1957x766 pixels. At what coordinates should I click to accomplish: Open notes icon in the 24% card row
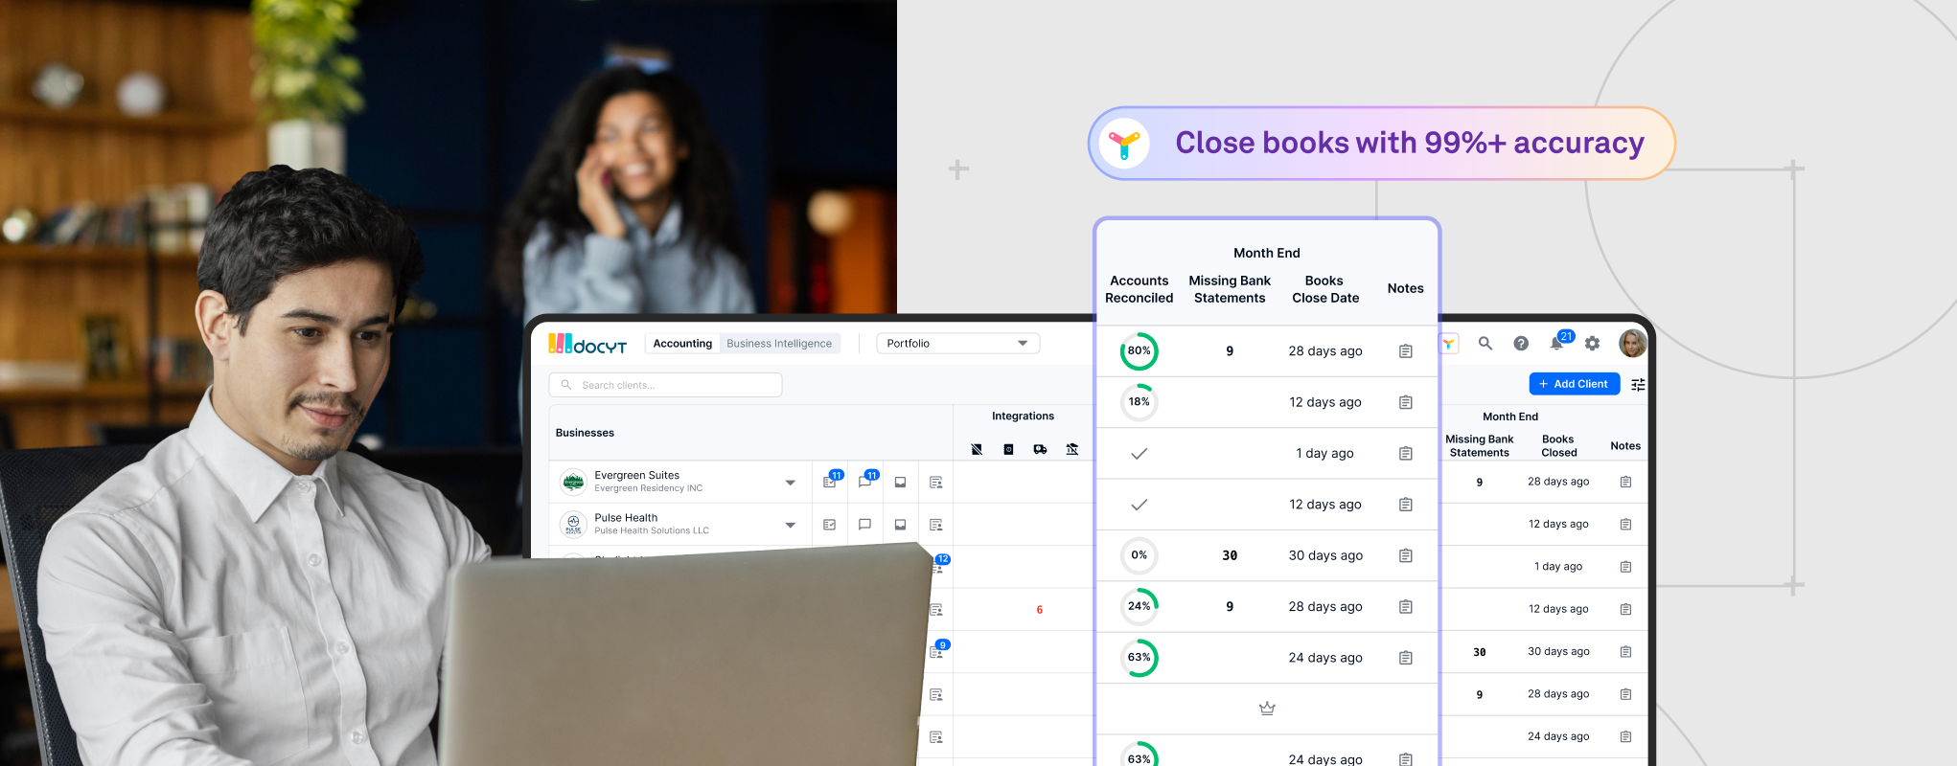1405,606
